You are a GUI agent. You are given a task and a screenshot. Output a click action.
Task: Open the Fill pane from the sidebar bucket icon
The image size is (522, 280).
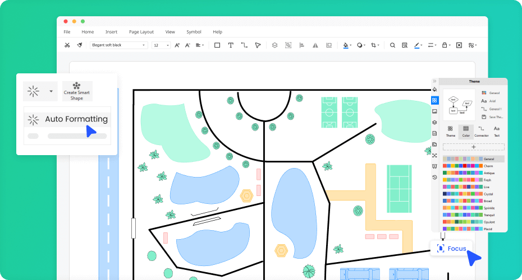(434, 90)
